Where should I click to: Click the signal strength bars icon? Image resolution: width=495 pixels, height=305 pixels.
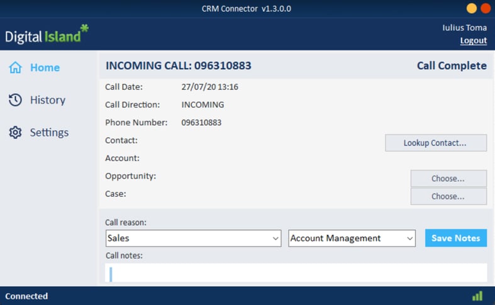coord(477,296)
